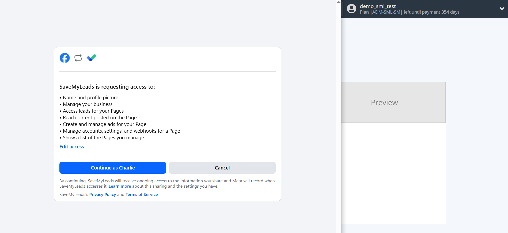Viewport: 508px width, 233px height.
Task: Click the Facebook logo icon
Action: [65, 58]
